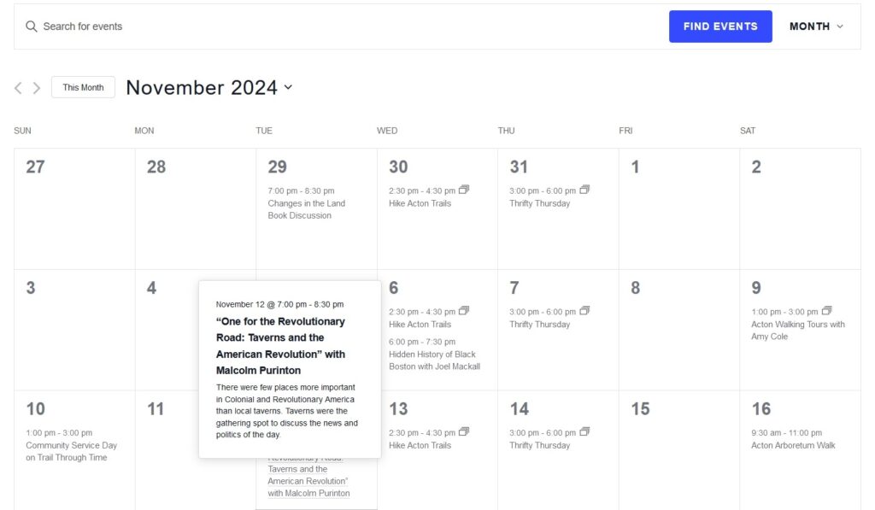The width and height of the screenshot is (875, 510).
Task: Click the This Month button
Action: click(83, 86)
